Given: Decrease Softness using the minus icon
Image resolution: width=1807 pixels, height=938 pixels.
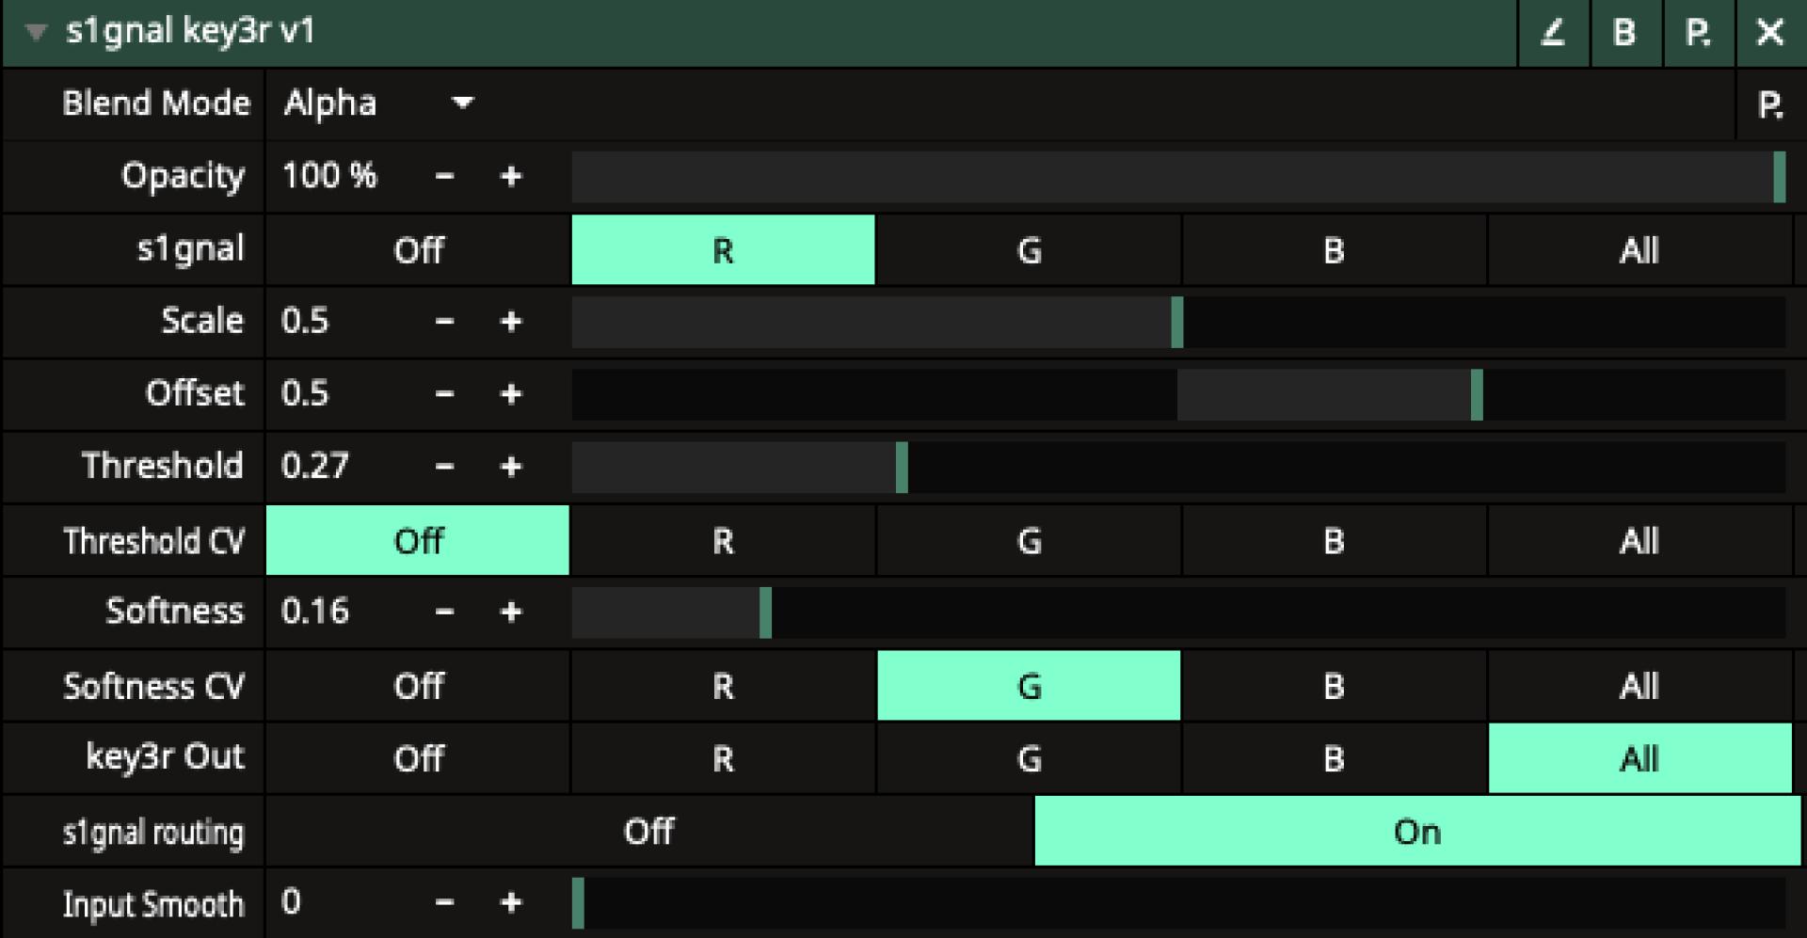Looking at the screenshot, I should (445, 612).
